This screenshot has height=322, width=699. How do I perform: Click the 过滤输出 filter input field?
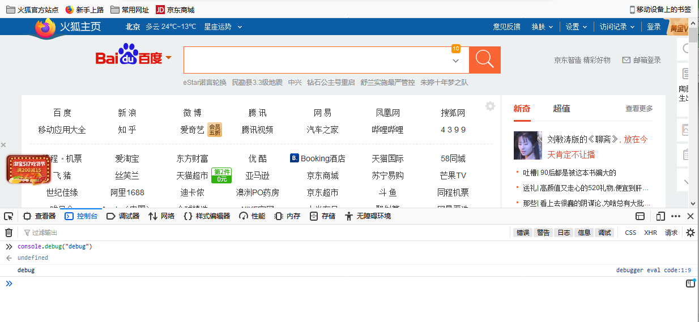click(266, 233)
